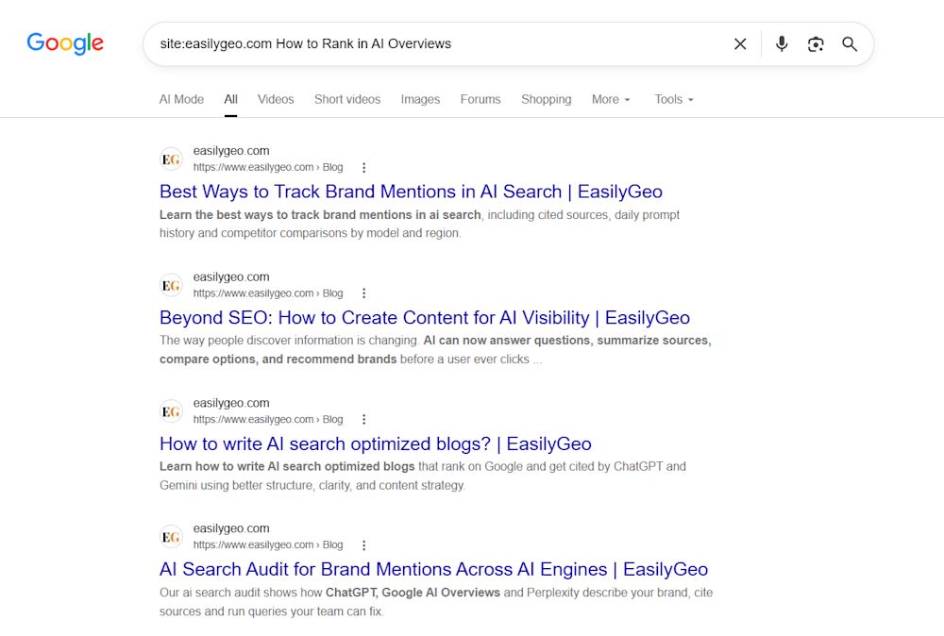
Task: Click URL breadcrumb above How to write AI title
Action: (268, 419)
